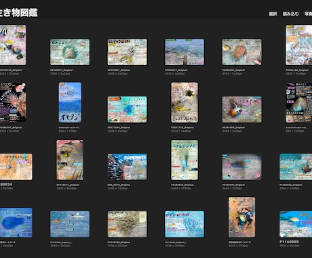The width and height of the screenshot is (312, 258).
Task: Open the 写真 option at header edge
Action: (x=308, y=14)
